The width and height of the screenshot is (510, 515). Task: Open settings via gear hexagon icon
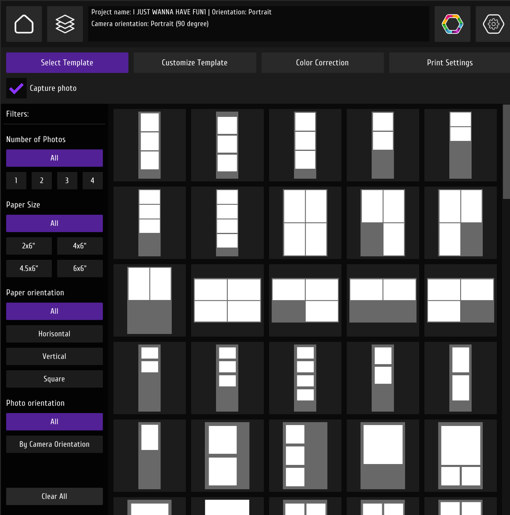(x=493, y=24)
